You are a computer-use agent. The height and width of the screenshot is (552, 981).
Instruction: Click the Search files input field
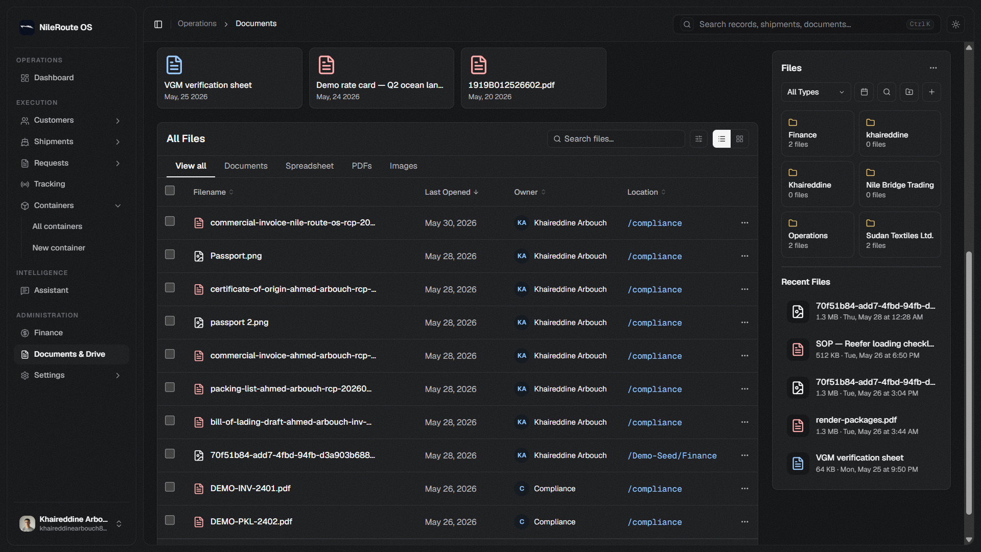pyautogui.click(x=616, y=139)
